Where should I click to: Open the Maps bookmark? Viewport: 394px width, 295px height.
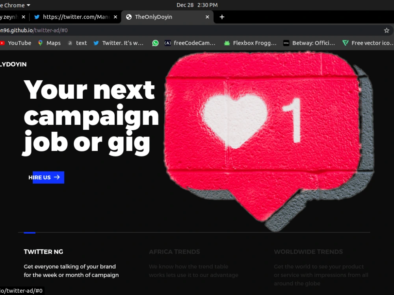tap(49, 43)
